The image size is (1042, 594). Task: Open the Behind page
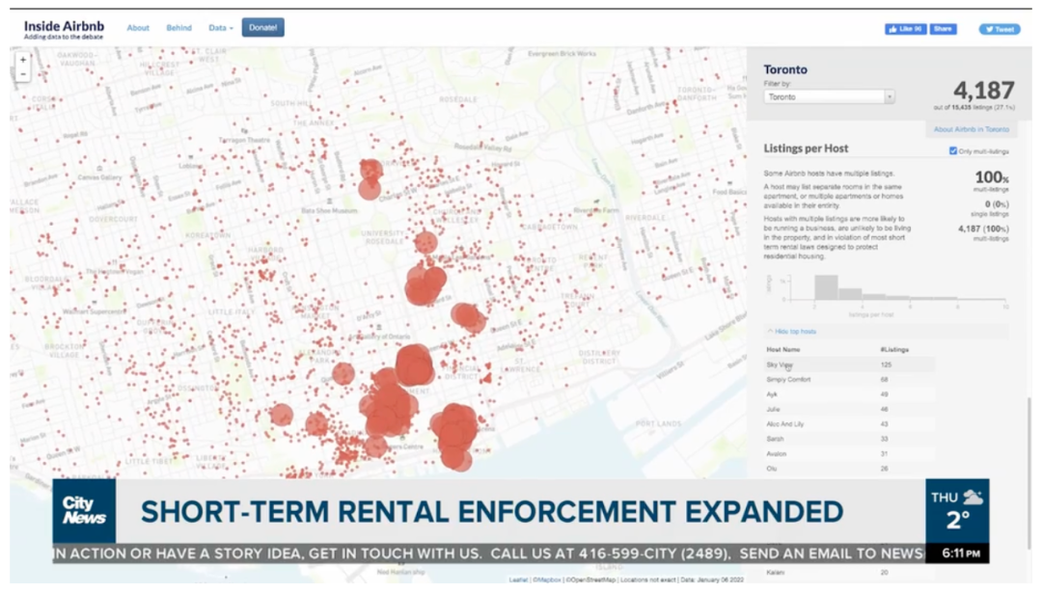[x=178, y=28]
